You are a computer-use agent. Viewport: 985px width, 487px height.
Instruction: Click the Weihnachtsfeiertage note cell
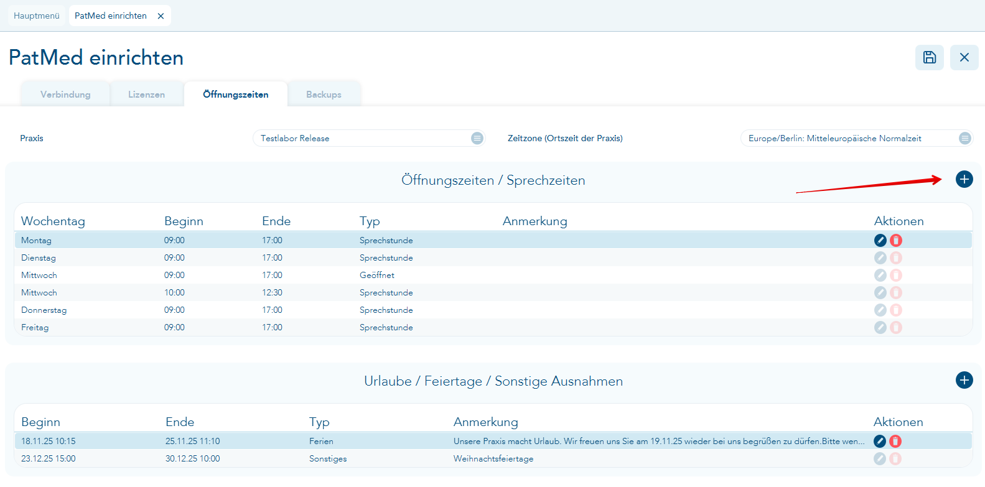(x=493, y=458)
